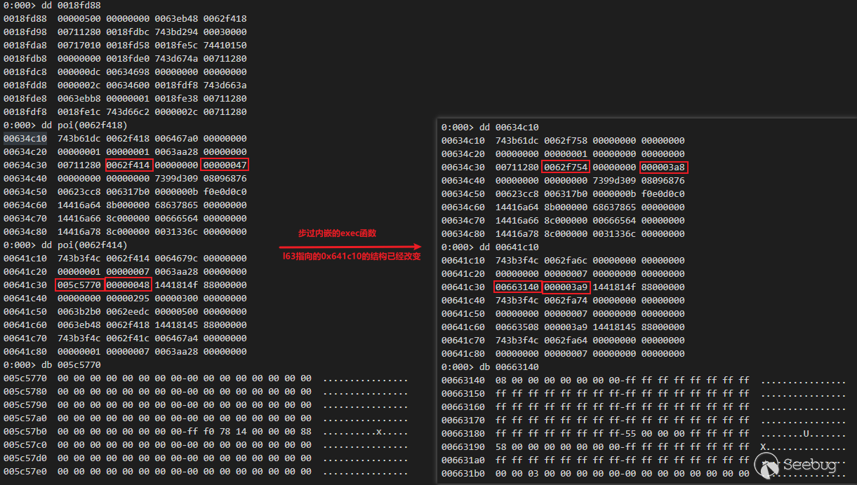
Task: Click the red-boxed value 000003a8
Action: click(x=663, y=167)
